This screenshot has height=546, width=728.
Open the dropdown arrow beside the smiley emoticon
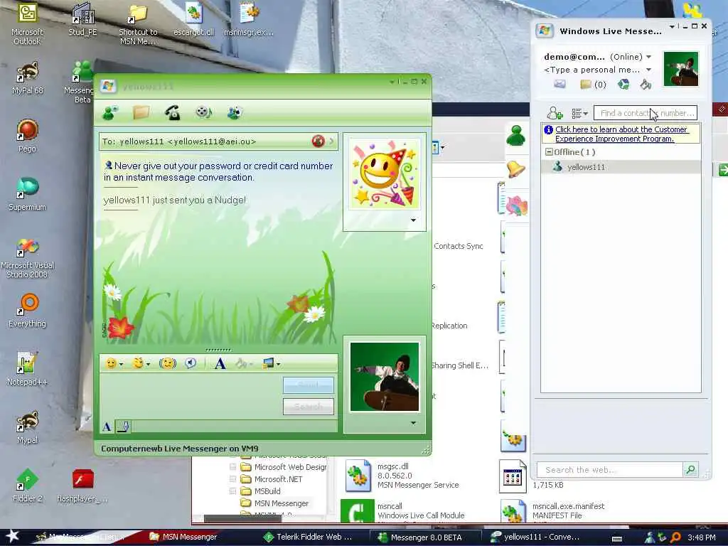121,365
